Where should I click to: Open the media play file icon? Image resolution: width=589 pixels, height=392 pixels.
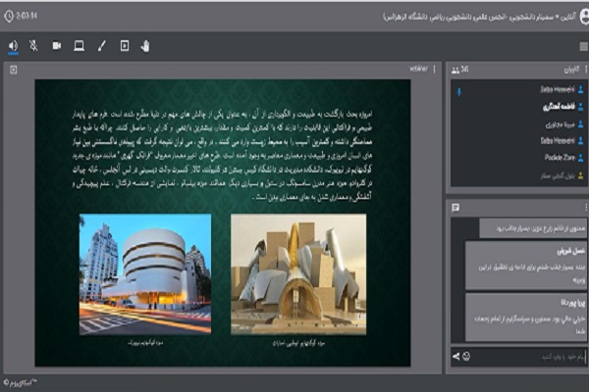(x=125, y=46)
